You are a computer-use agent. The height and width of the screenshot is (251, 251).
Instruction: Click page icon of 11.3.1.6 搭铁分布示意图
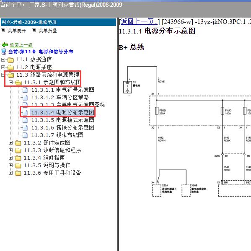(x=25, y=127)
